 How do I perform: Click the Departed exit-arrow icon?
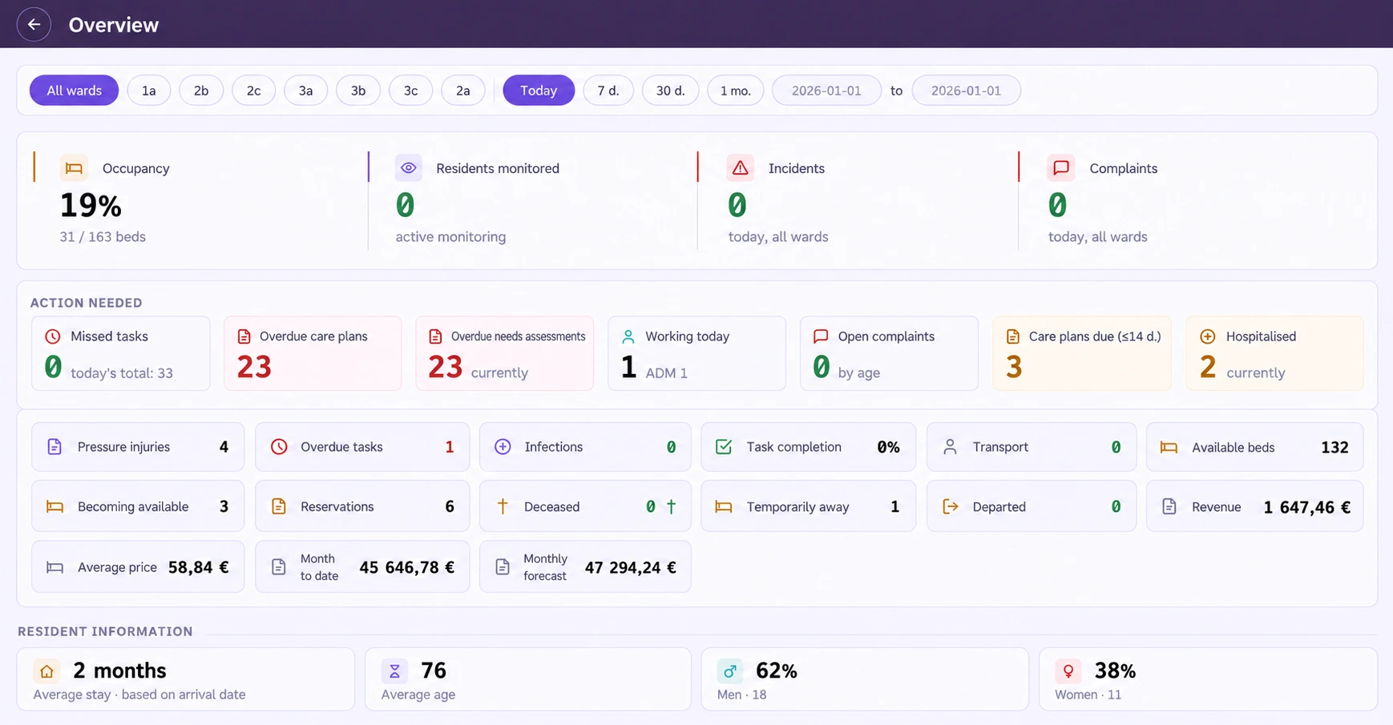951,506
